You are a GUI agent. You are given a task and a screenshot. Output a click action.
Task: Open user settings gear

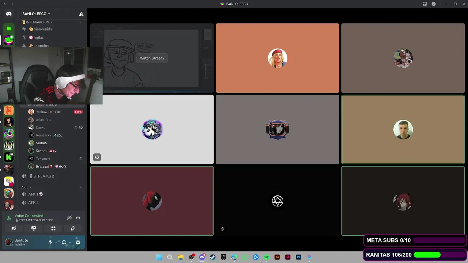(x=78, y=242)
